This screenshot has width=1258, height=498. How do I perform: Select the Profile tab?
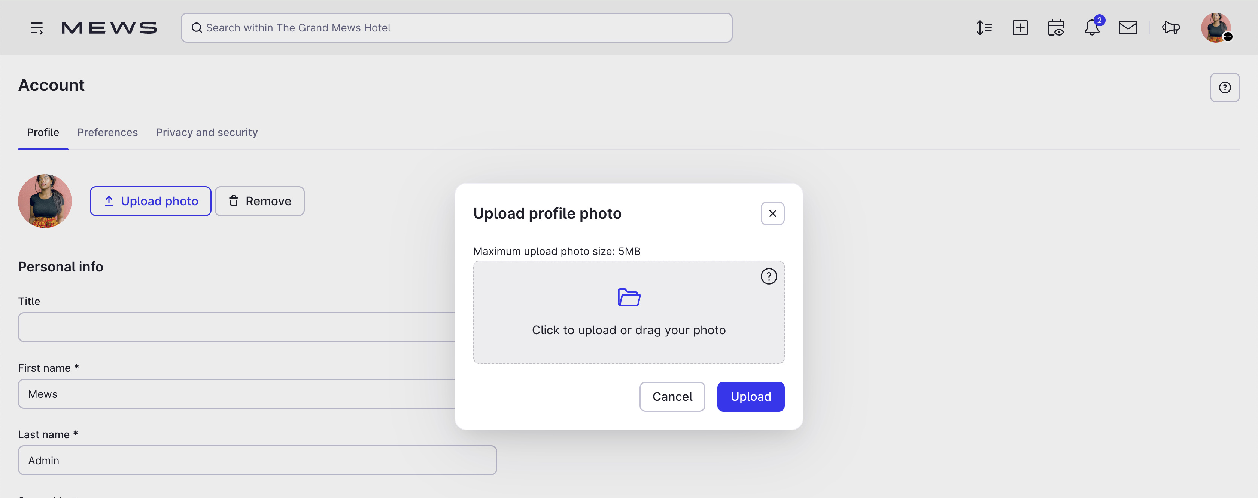click(x=43, y=132)
